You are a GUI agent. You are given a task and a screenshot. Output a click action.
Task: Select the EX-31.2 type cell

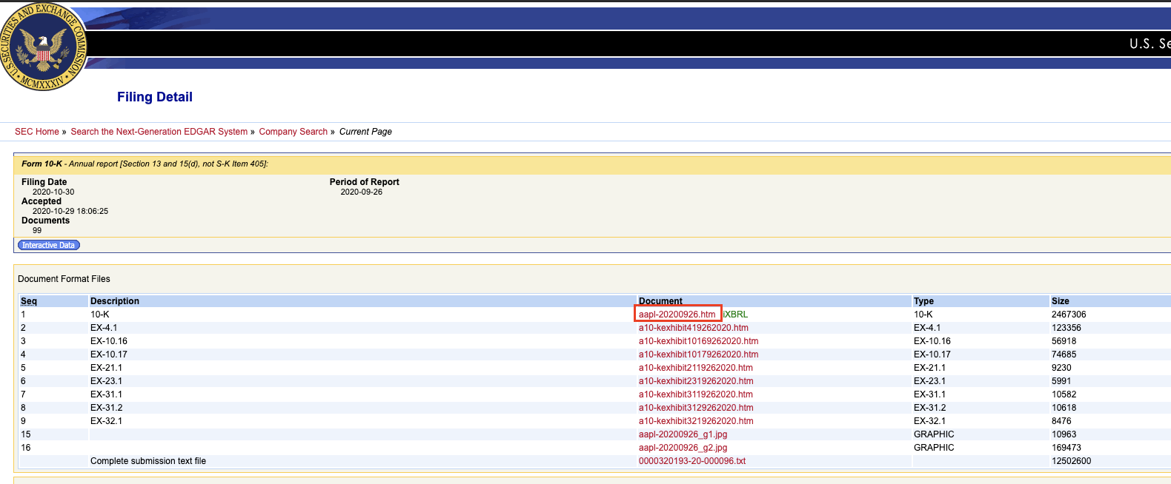tap(929, 408)
